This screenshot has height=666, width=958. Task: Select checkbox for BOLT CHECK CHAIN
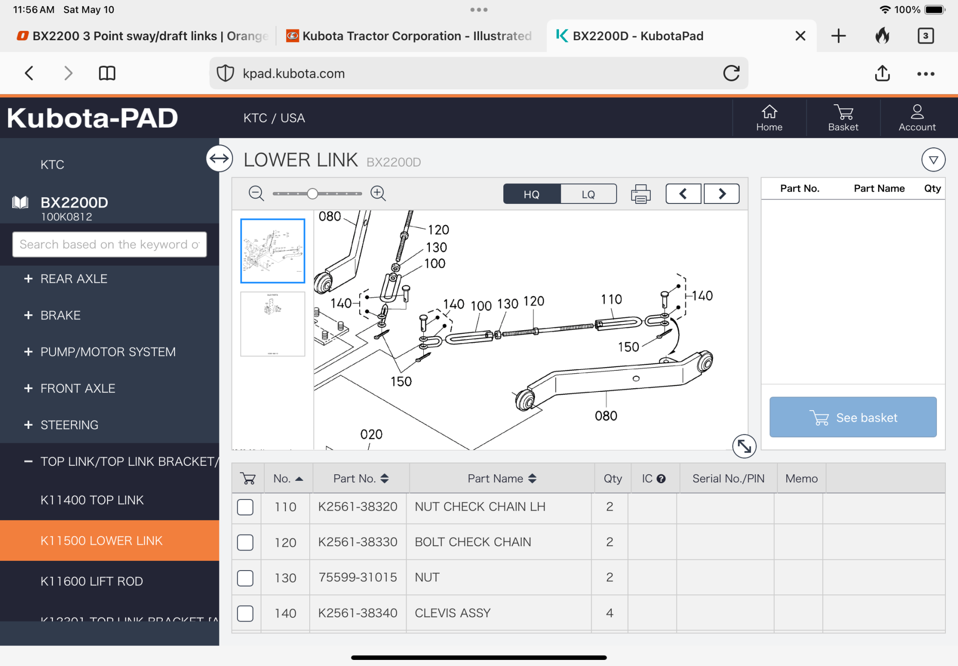pyautogui.click(x=245, y=543)
